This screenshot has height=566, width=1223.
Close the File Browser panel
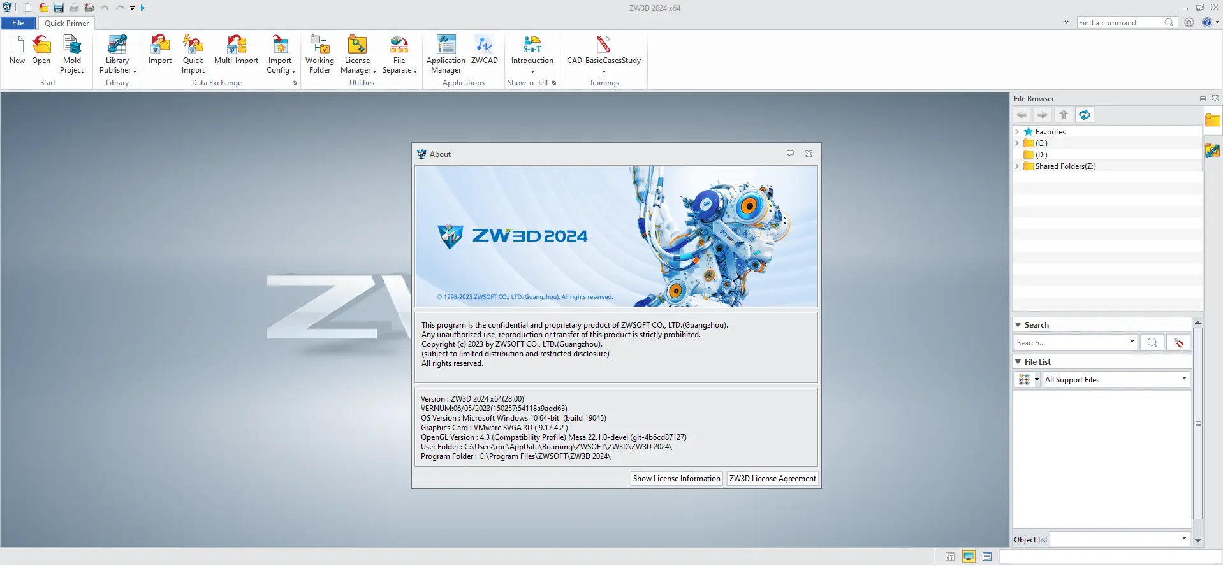[x=1215, y=98]
